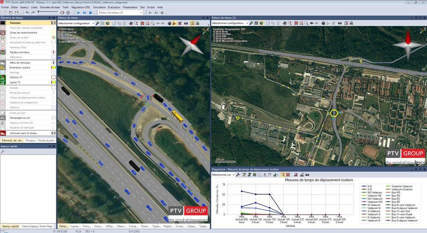Start continuous simulation with the play button

pyautogui.click(x=78, y=13)
